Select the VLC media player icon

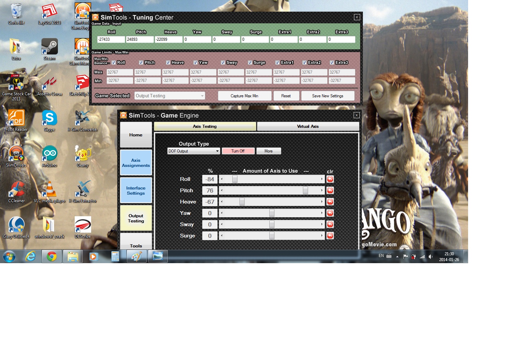tap(50, 192)
